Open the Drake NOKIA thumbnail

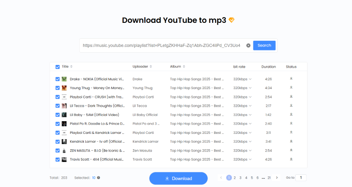click(64, 79)
